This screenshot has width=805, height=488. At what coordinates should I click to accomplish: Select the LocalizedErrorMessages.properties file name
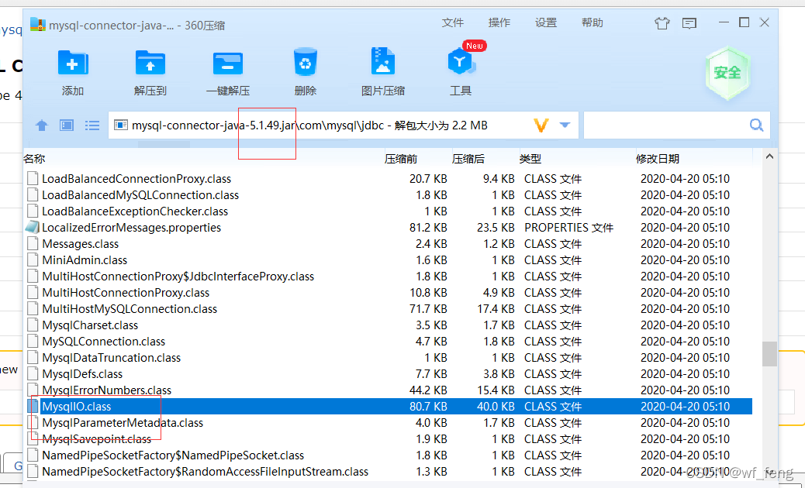(x=131, y=227)
